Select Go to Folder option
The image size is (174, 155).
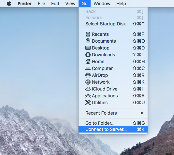click(x=113, y=123)
